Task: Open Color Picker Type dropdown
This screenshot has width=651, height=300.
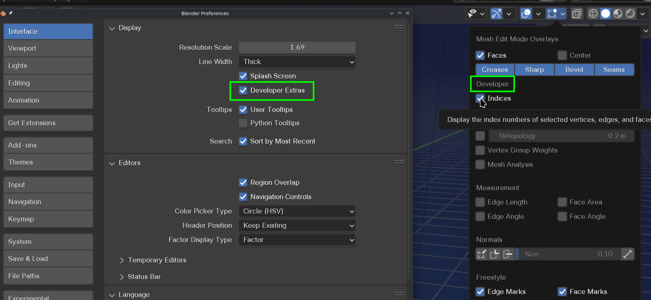Action: (x=297, y=211)
